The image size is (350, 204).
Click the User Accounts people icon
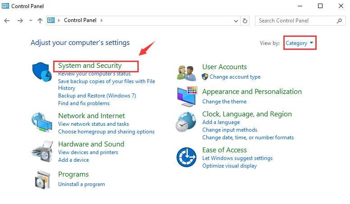click(186, 72)
